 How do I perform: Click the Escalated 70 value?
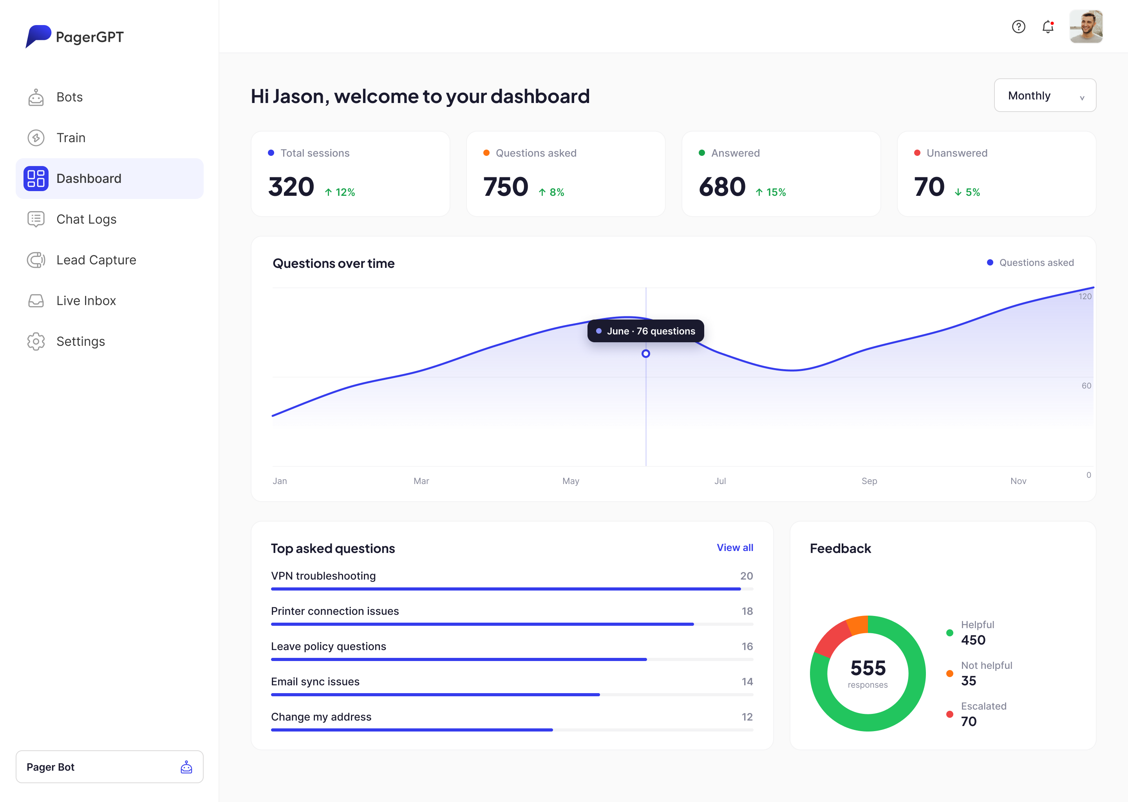pos(969,721)
